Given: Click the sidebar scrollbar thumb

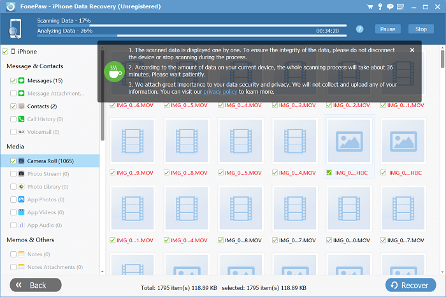Looking at the screenshot, I should pyautogui.click(x=103, y=96).
